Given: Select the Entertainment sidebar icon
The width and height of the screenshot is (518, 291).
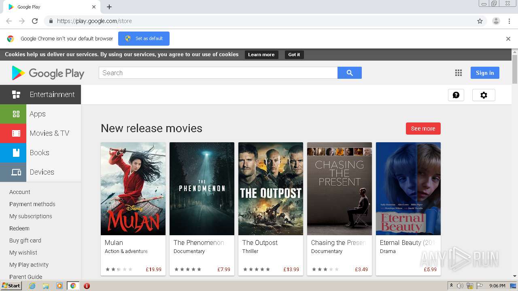Looking at the screenshot, I should point(16,95).
